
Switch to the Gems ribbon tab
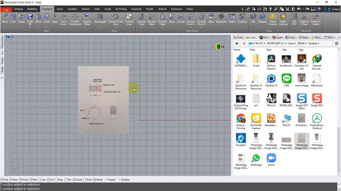coord(60,9)
